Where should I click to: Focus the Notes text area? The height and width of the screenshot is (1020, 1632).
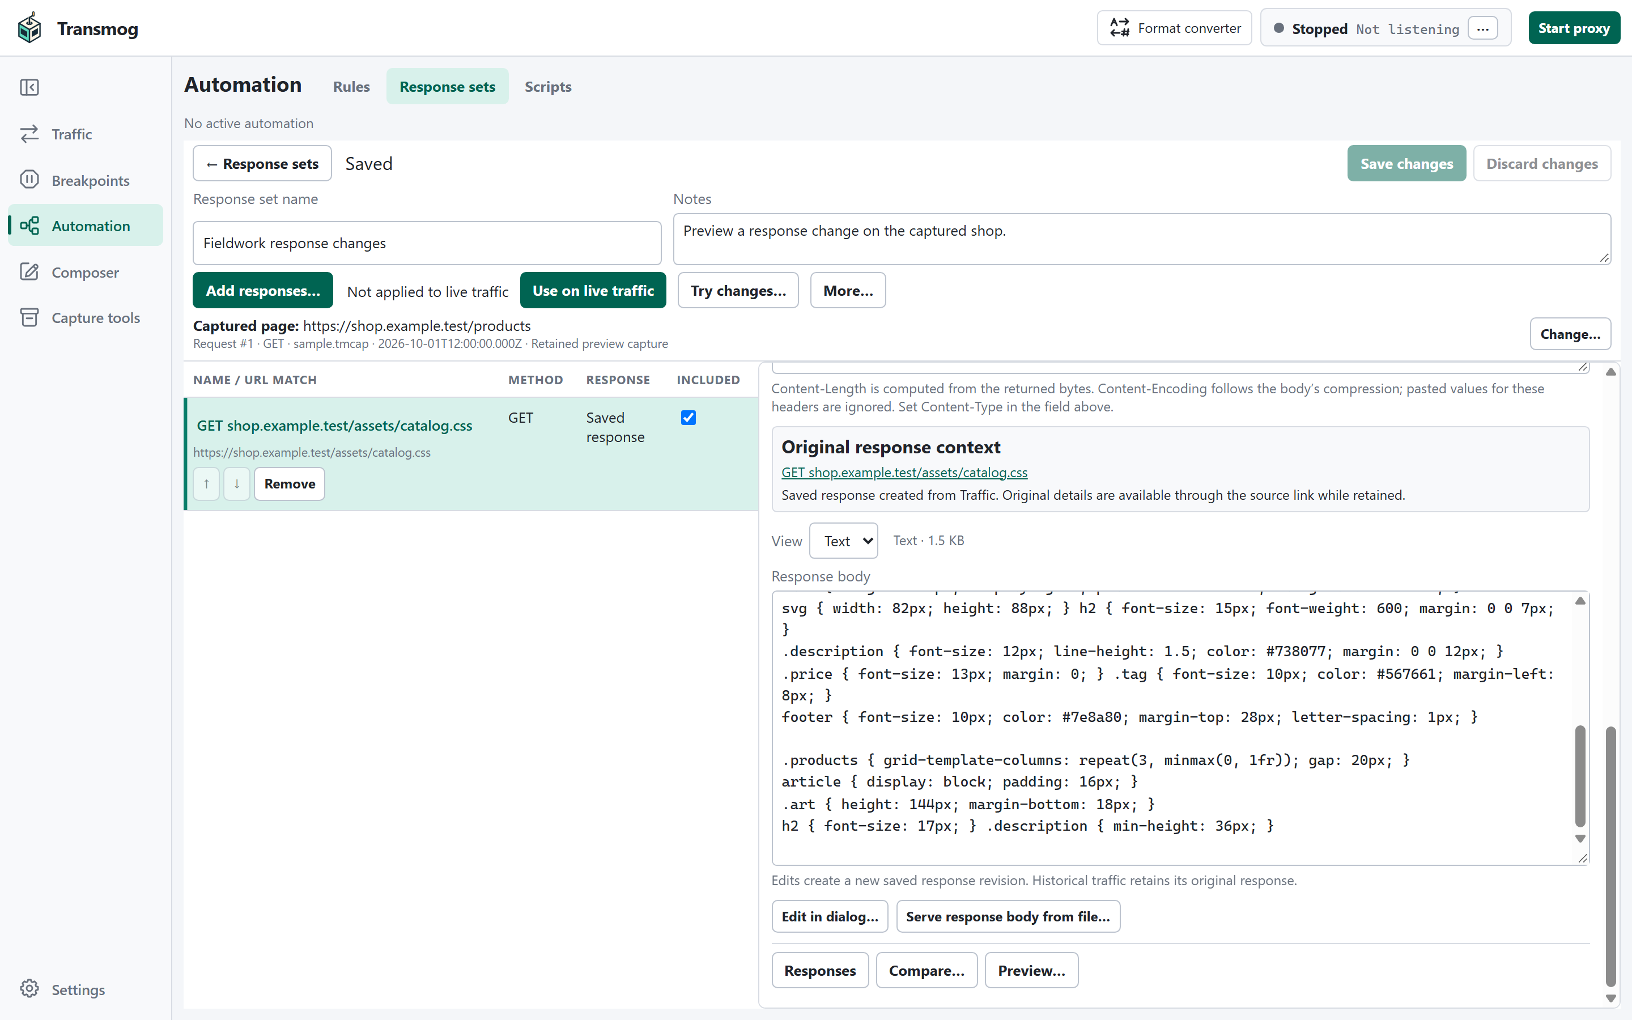1142,240
